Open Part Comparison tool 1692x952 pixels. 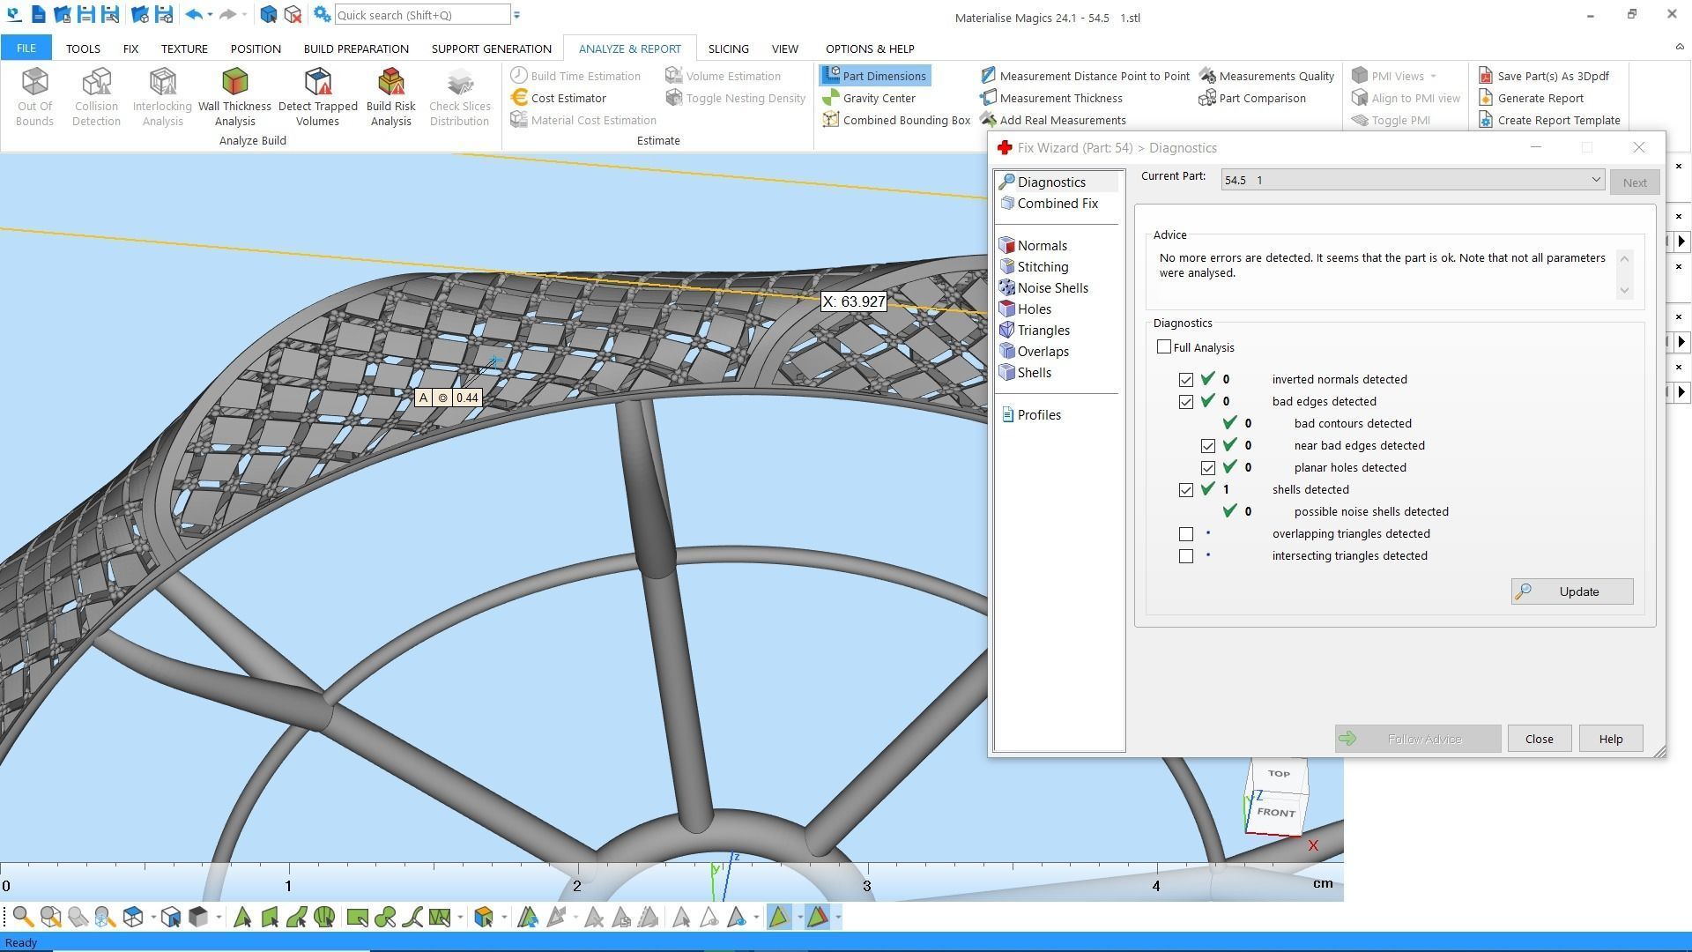[x=1261, y=98]
